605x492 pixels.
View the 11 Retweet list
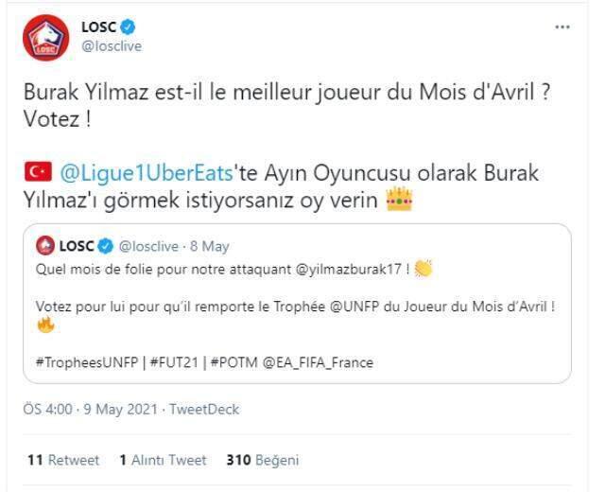[63, 460]
